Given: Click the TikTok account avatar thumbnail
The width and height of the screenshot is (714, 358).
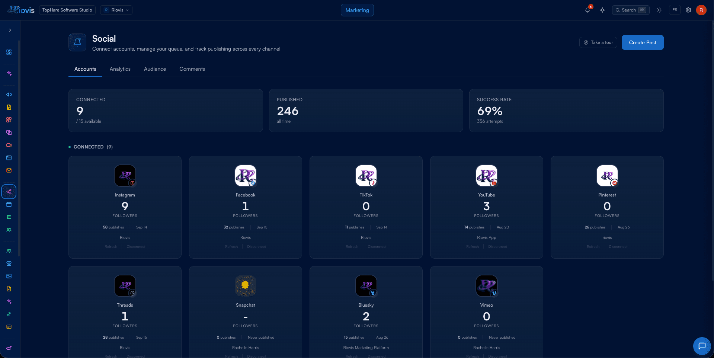Looking at the screenshot, I should [x=366, y=176].
